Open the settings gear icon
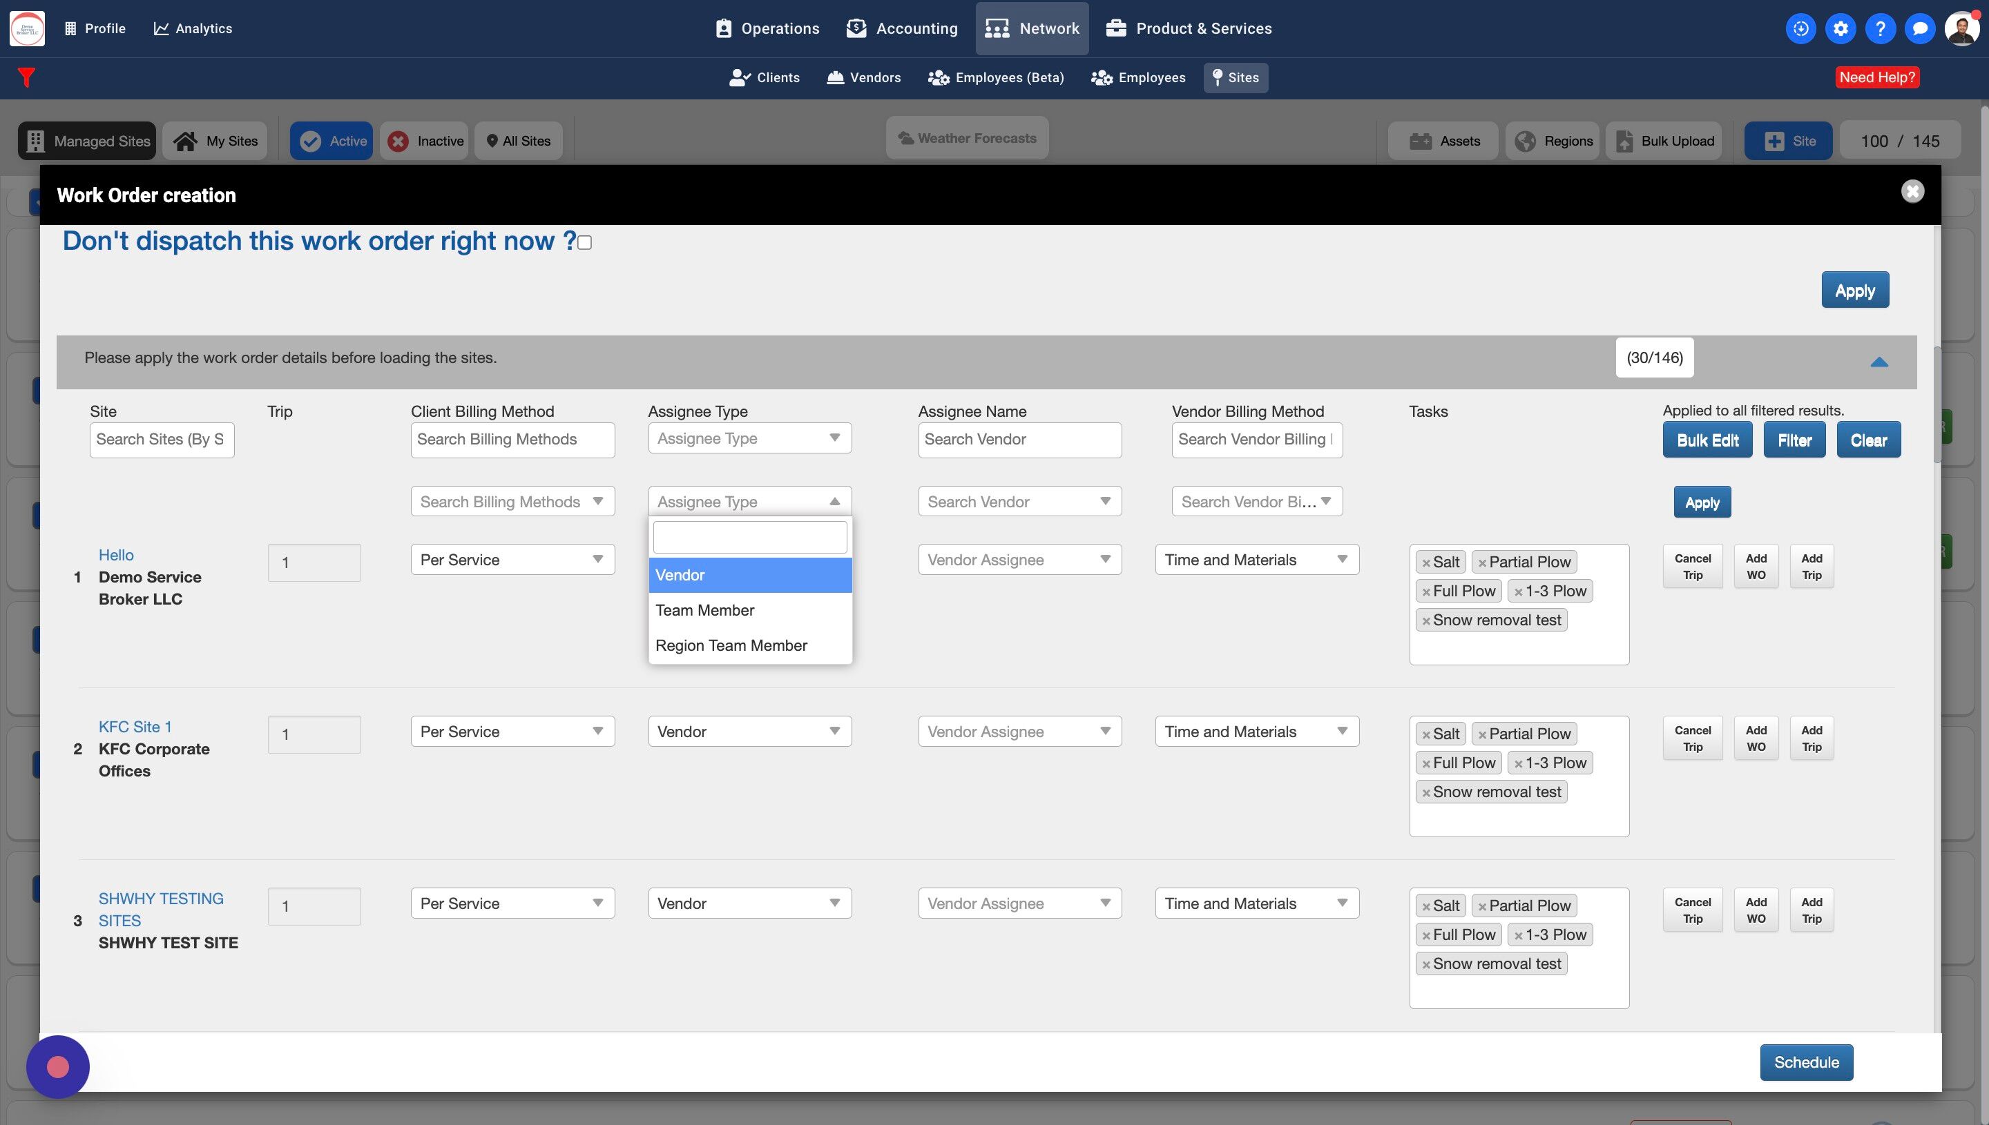This screenshot has width=1989, height=1125. coord(1841,28)
